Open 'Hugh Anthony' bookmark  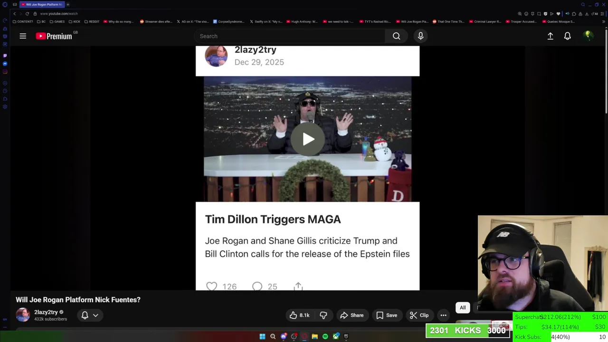click(x=303, y=21)
